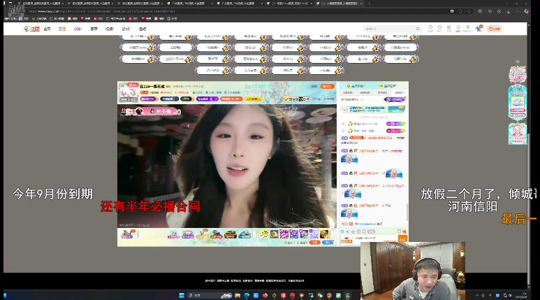Open WeChat from the taskbar
540x300 pixels.
[x=320, y=296]
